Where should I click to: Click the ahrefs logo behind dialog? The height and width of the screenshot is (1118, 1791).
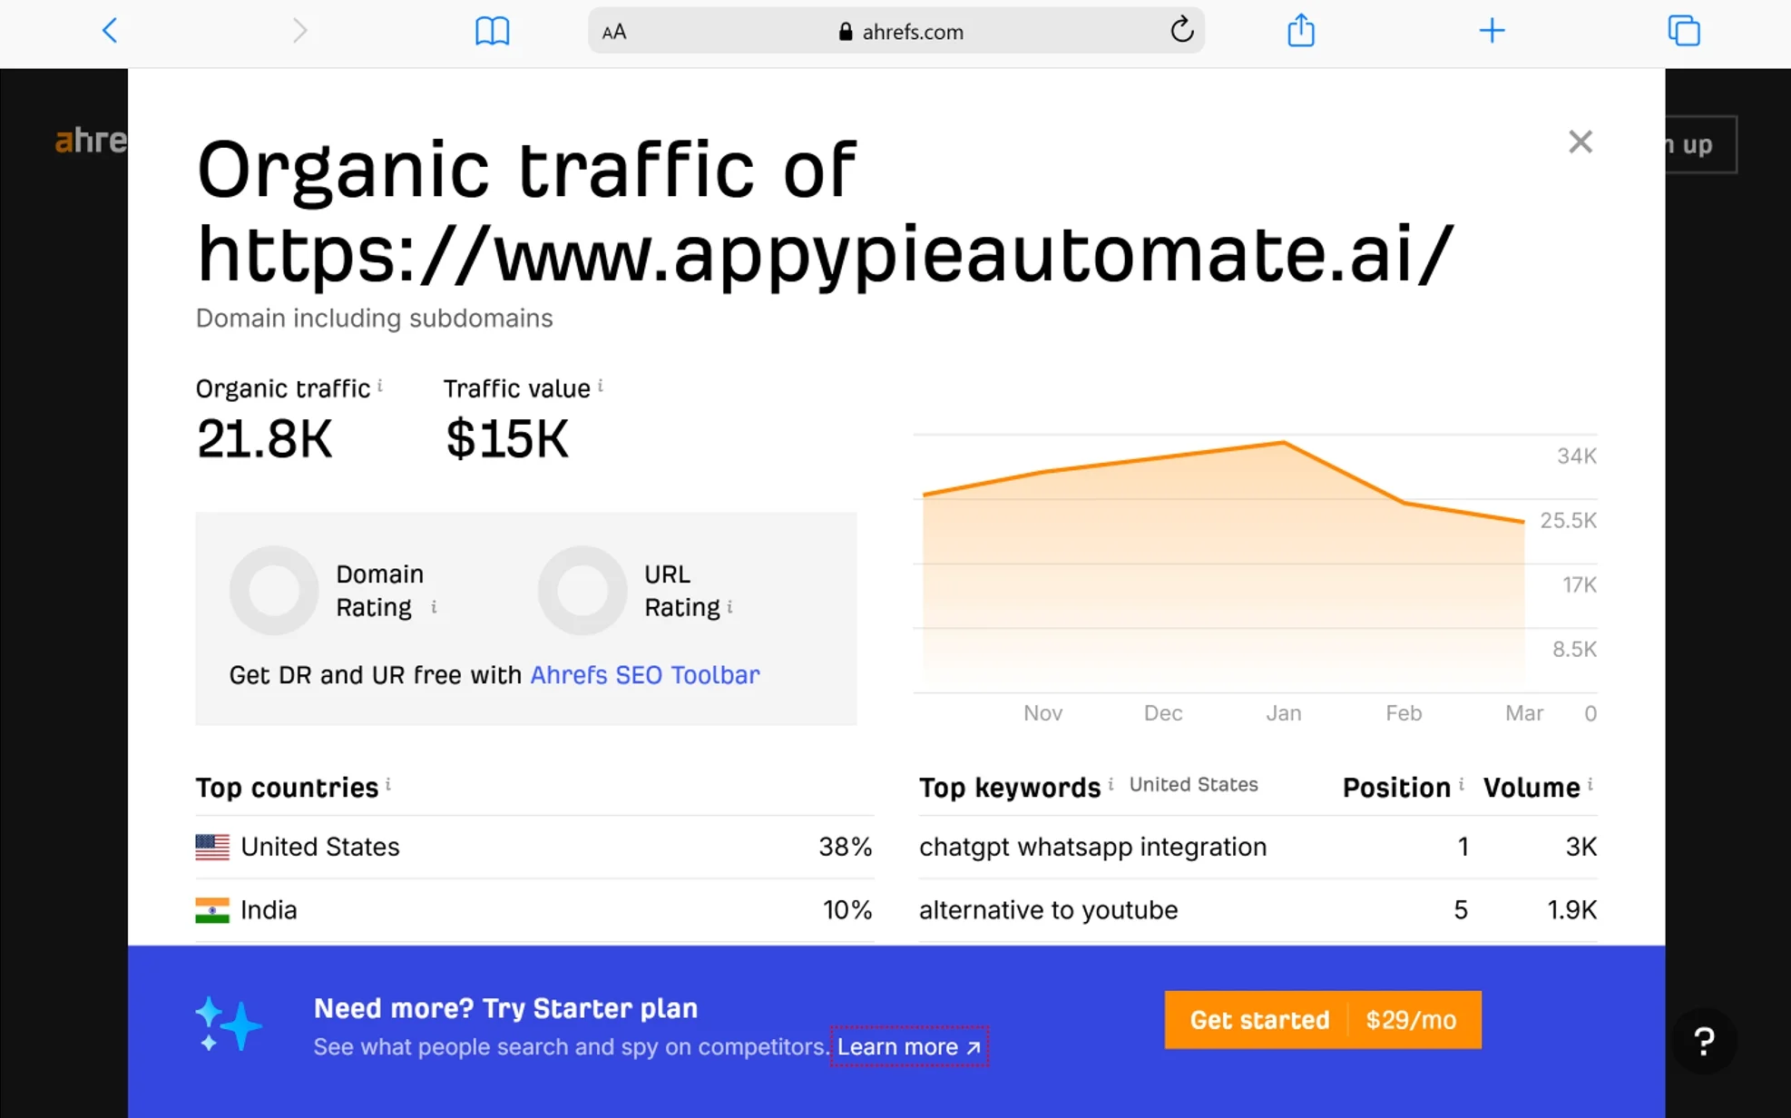pos(91,141)
